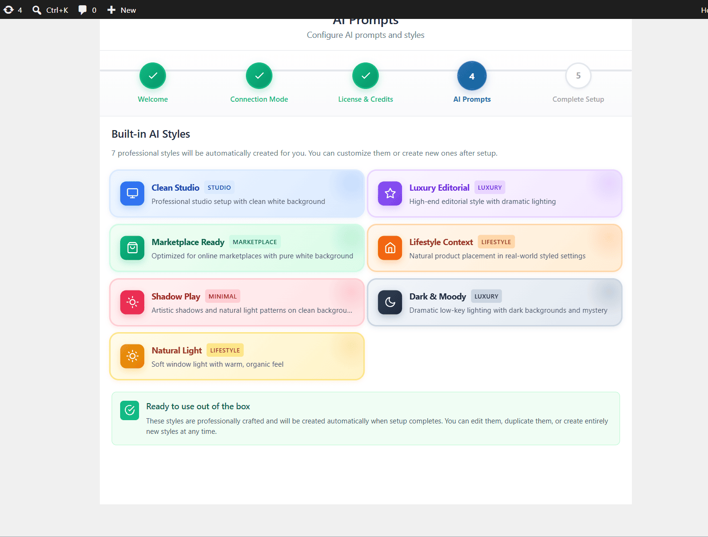Screen dimensions: 708x537
Task: Click the MARKETPLACE tag badge
Action: pos(255,242)
